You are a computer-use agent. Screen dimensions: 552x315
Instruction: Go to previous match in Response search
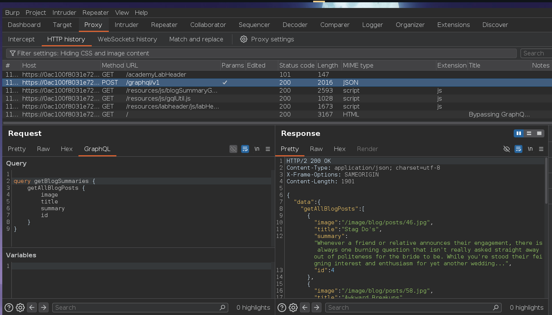[305, 307]
